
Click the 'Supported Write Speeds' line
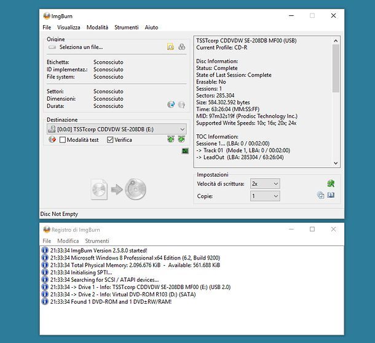[x=247, y=123]
